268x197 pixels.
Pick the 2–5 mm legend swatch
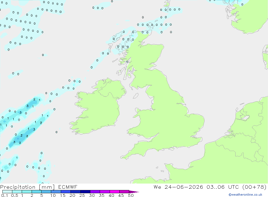tap(36, 192)
